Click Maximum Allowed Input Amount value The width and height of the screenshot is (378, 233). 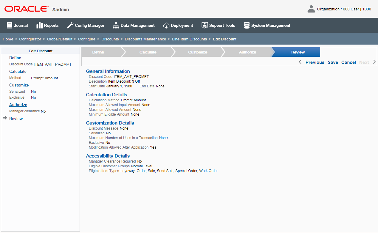click(x=146, y=105)
